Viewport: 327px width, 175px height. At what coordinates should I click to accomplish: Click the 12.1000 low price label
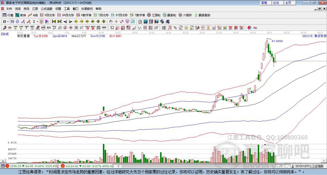42,127
